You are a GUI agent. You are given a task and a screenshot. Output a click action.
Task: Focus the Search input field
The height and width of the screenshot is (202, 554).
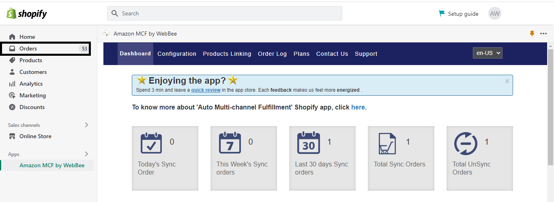(225, 13)
